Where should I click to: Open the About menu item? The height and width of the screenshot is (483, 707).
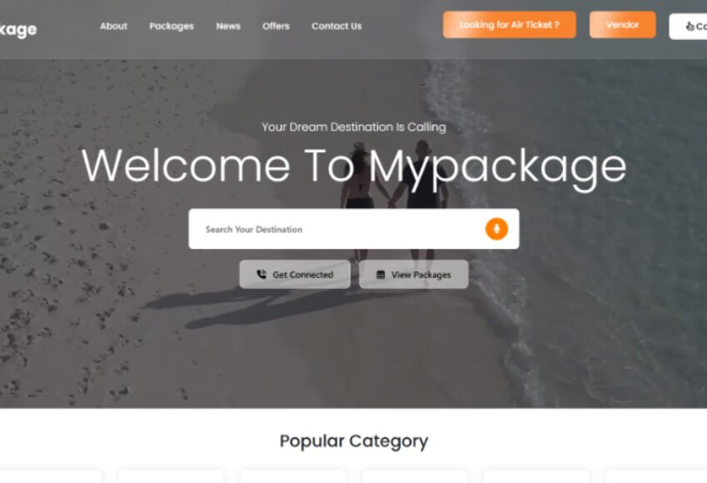click(113, 26)
